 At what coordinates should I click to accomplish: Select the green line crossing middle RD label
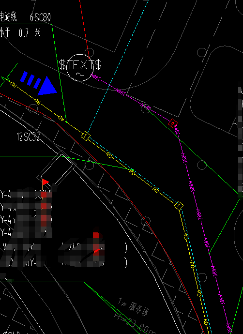tap(96, 163)
